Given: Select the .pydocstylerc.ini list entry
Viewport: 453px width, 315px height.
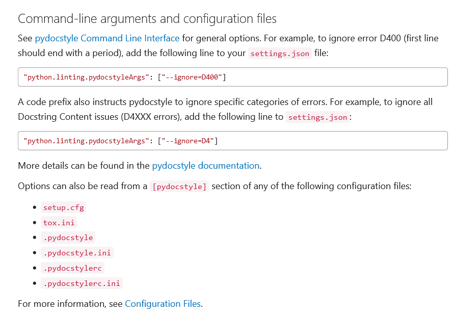Looking at the screenshot, I should [82, 283].
